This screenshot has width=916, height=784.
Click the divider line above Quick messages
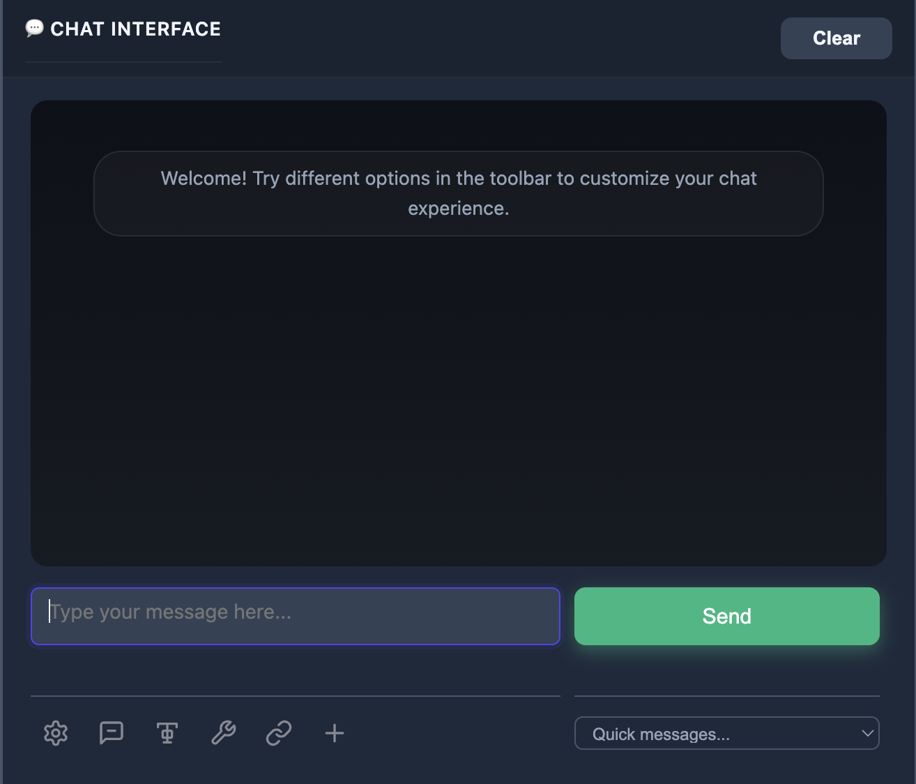click(726, 696)
